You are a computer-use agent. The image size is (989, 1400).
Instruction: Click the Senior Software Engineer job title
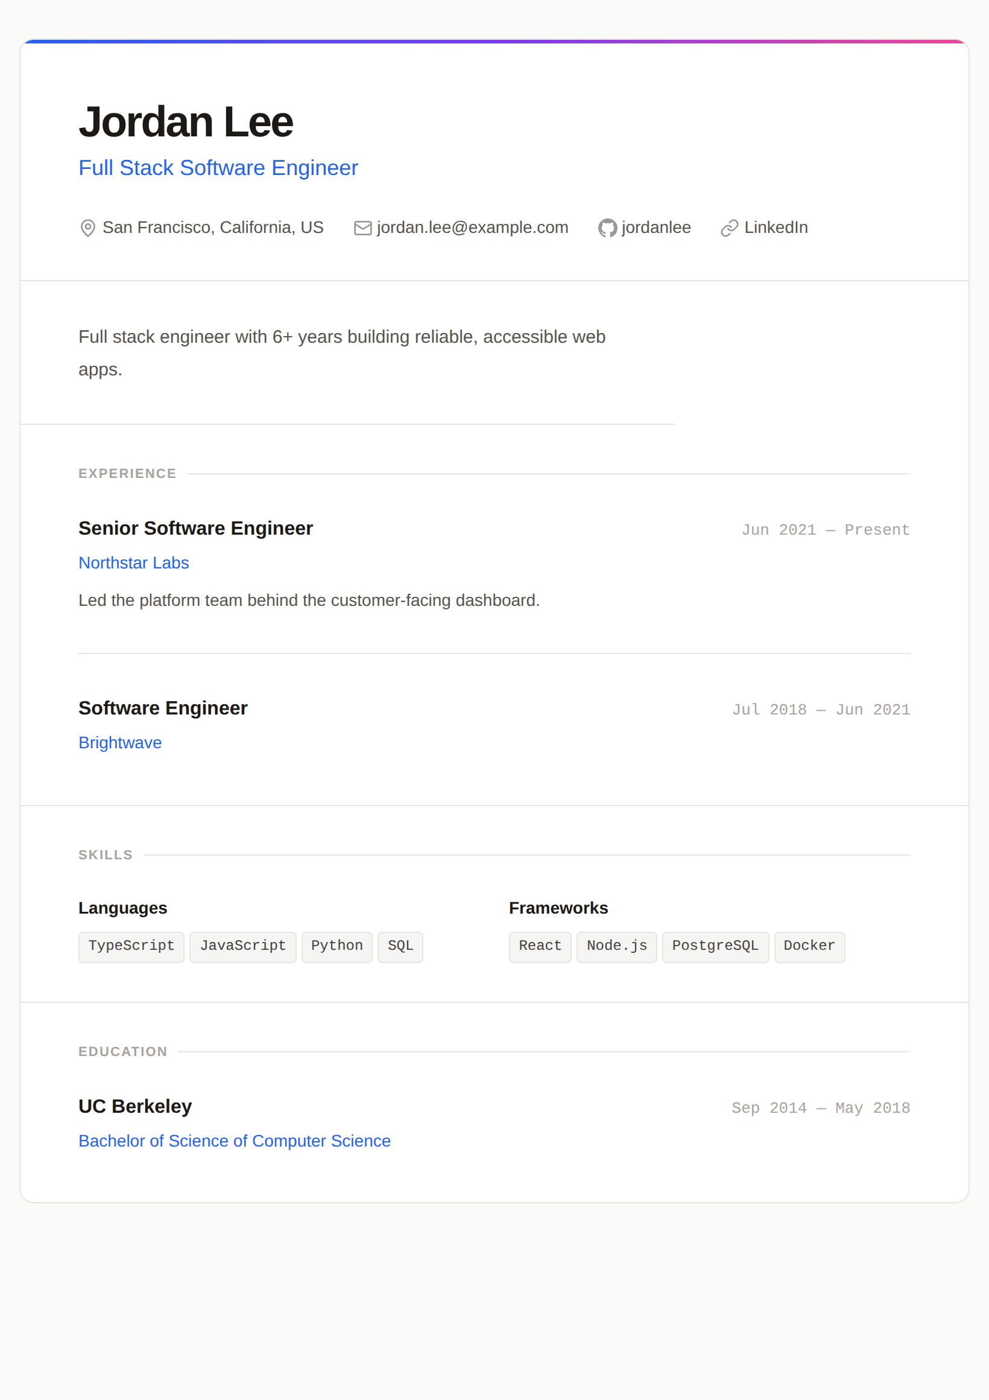(x=195, y=528)
